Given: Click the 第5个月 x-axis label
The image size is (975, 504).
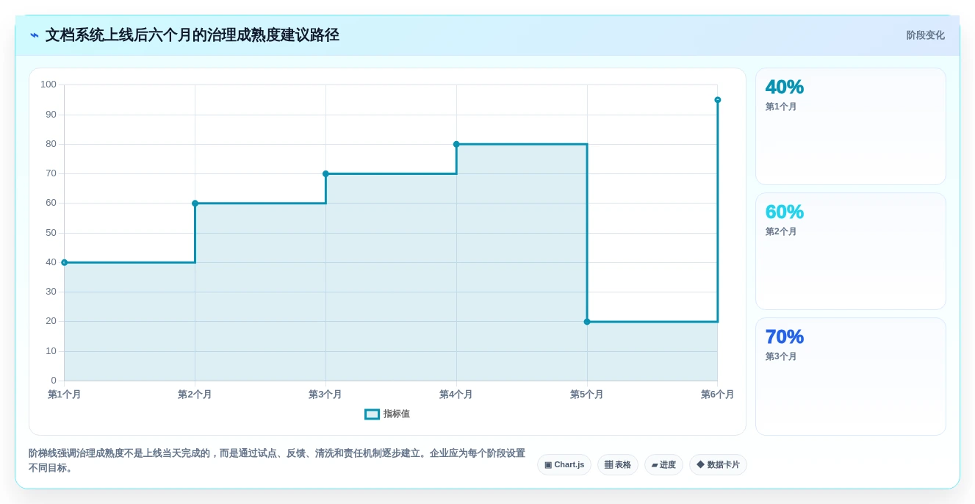Looking at the screenshot, I should coord(587,395).
